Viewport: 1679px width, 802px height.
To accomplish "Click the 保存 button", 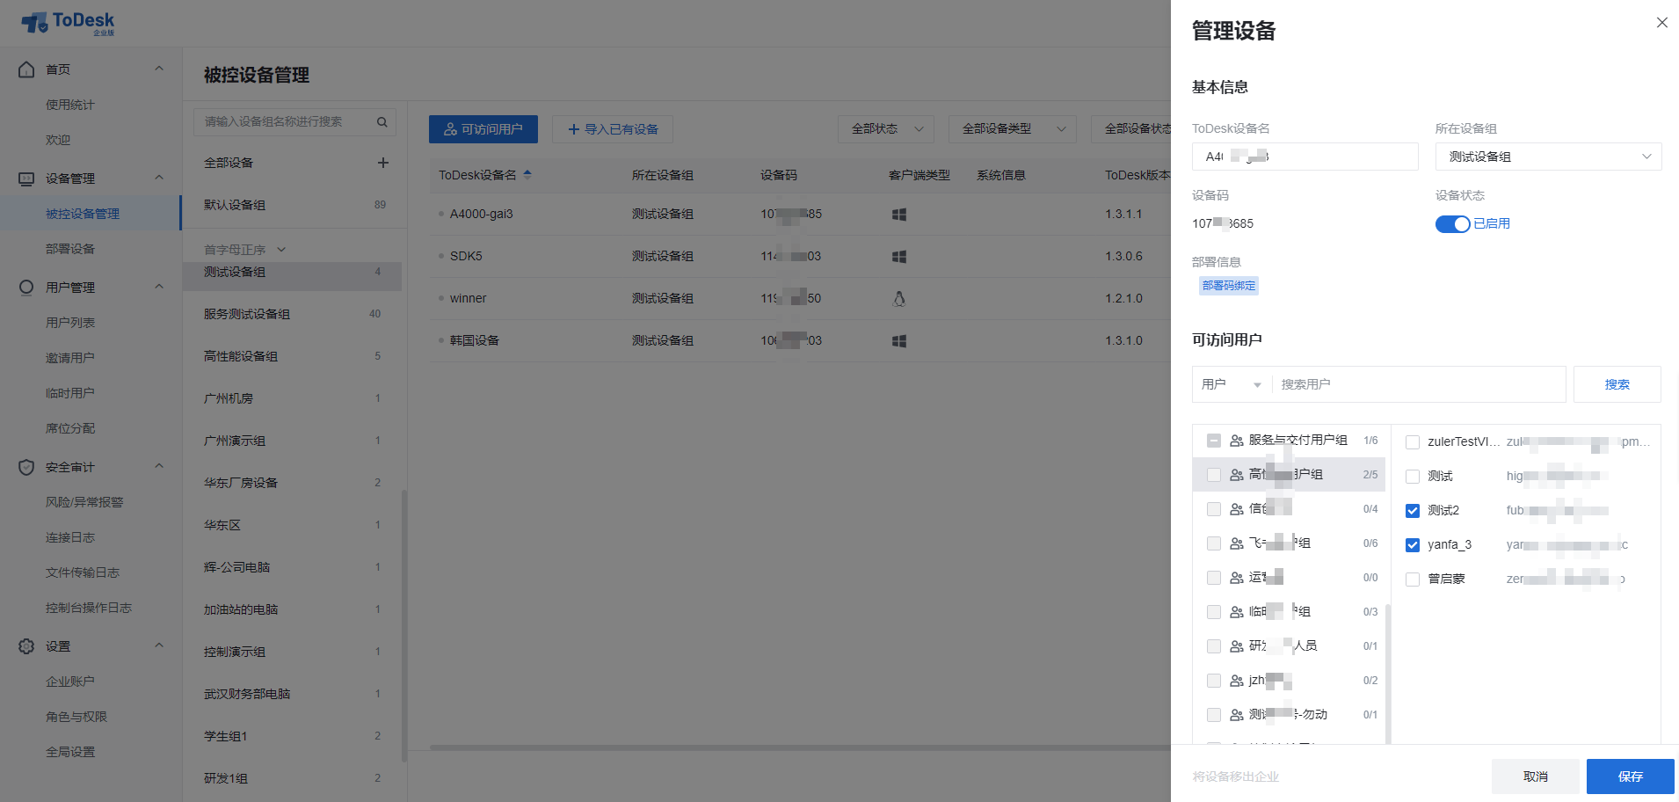I will (1630, 776).
